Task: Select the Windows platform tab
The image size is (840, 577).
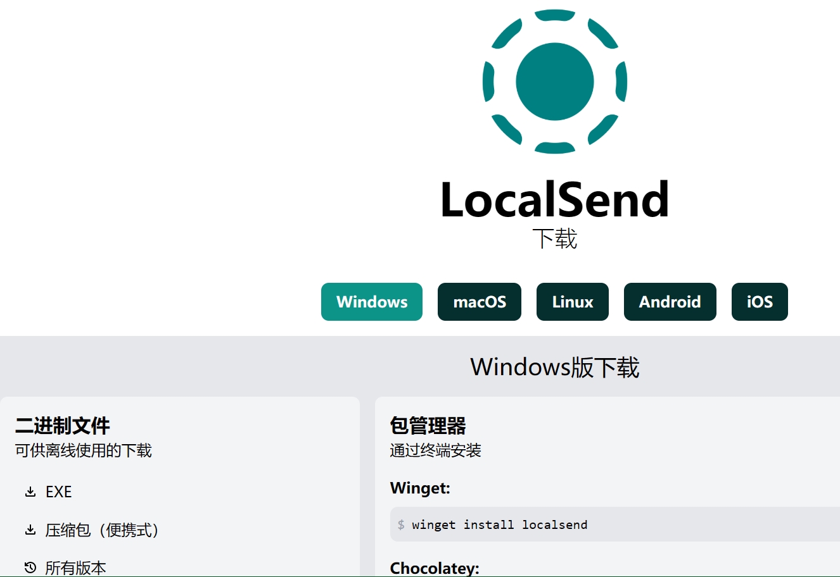Action: pyautogui.click(x=371, y=302)
